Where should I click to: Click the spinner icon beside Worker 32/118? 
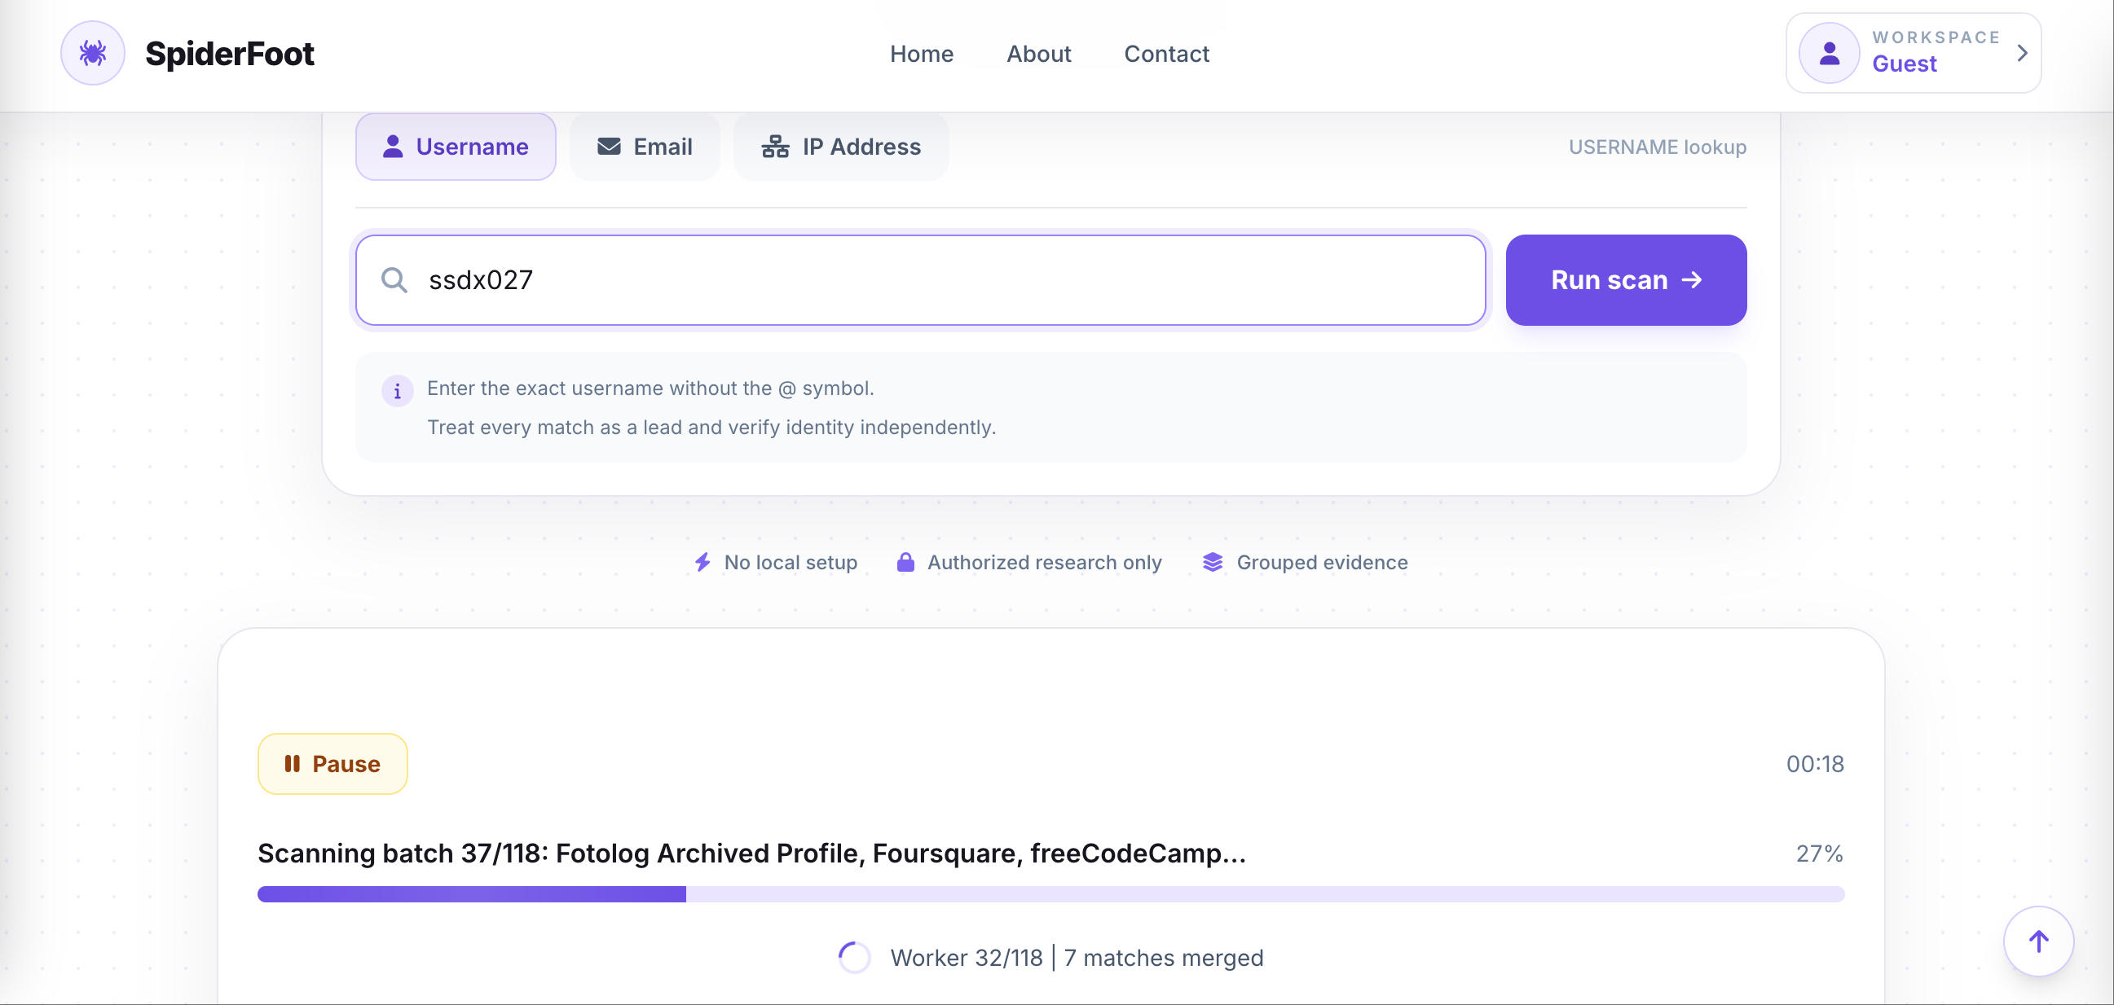click(854, 958)
